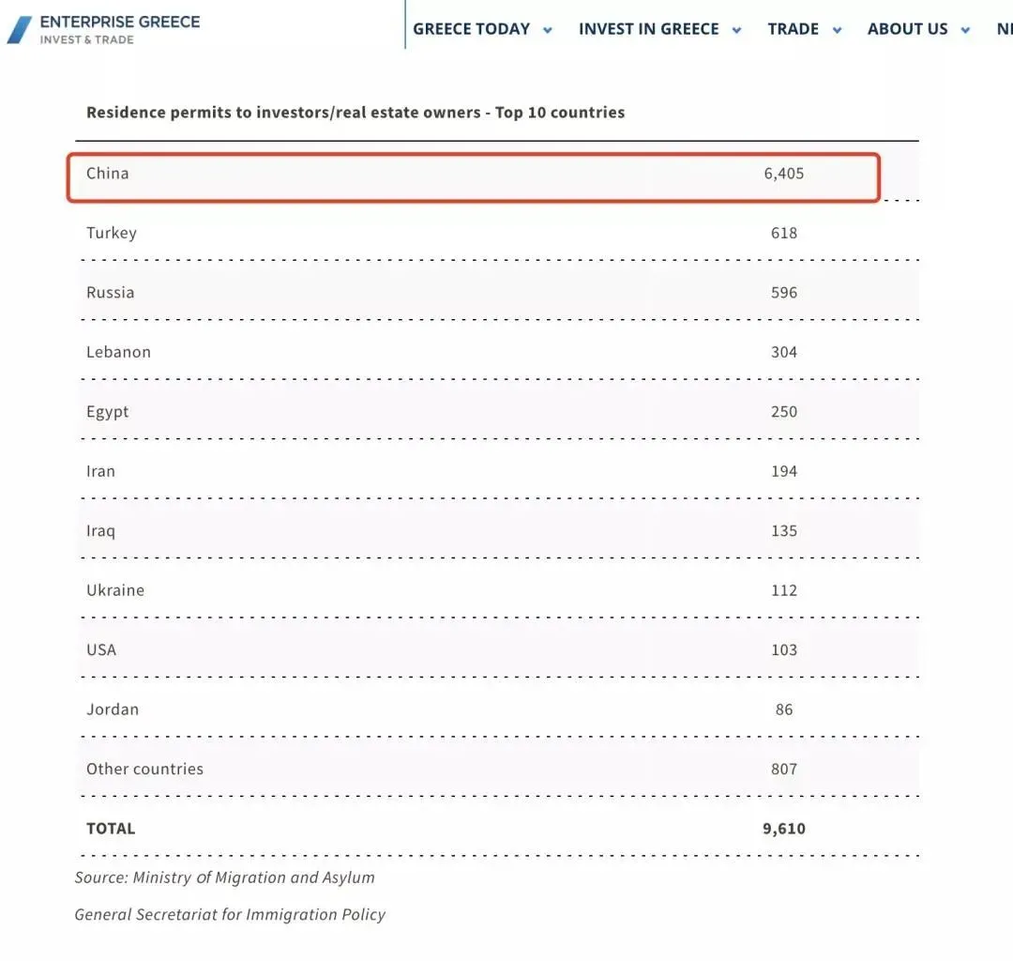1013x961 pixels.
Task: Open the Greece Today menu
Action: [471, 29]
